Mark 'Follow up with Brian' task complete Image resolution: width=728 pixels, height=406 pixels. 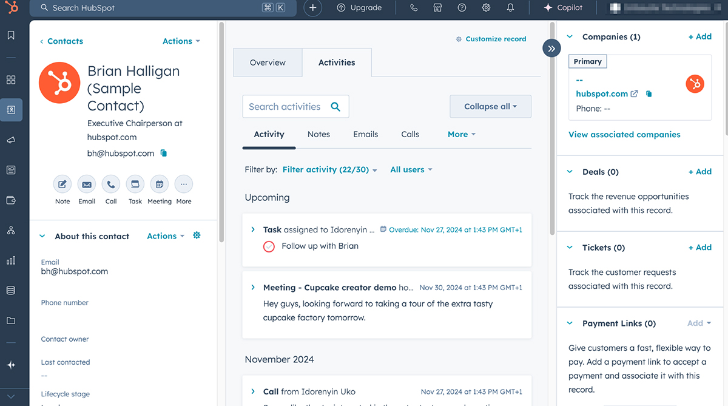pyautogui.click(x=269, y=246)
